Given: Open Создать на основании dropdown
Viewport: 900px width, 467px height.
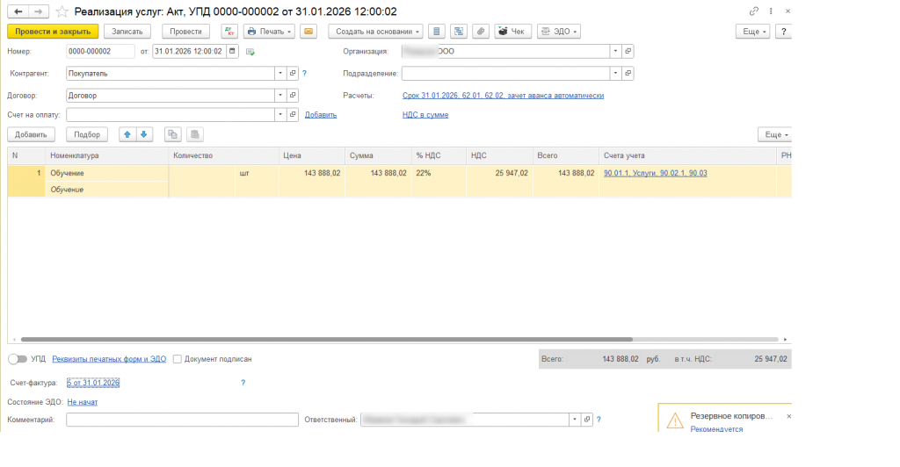Looking at the screenshot, I should 376,32.
